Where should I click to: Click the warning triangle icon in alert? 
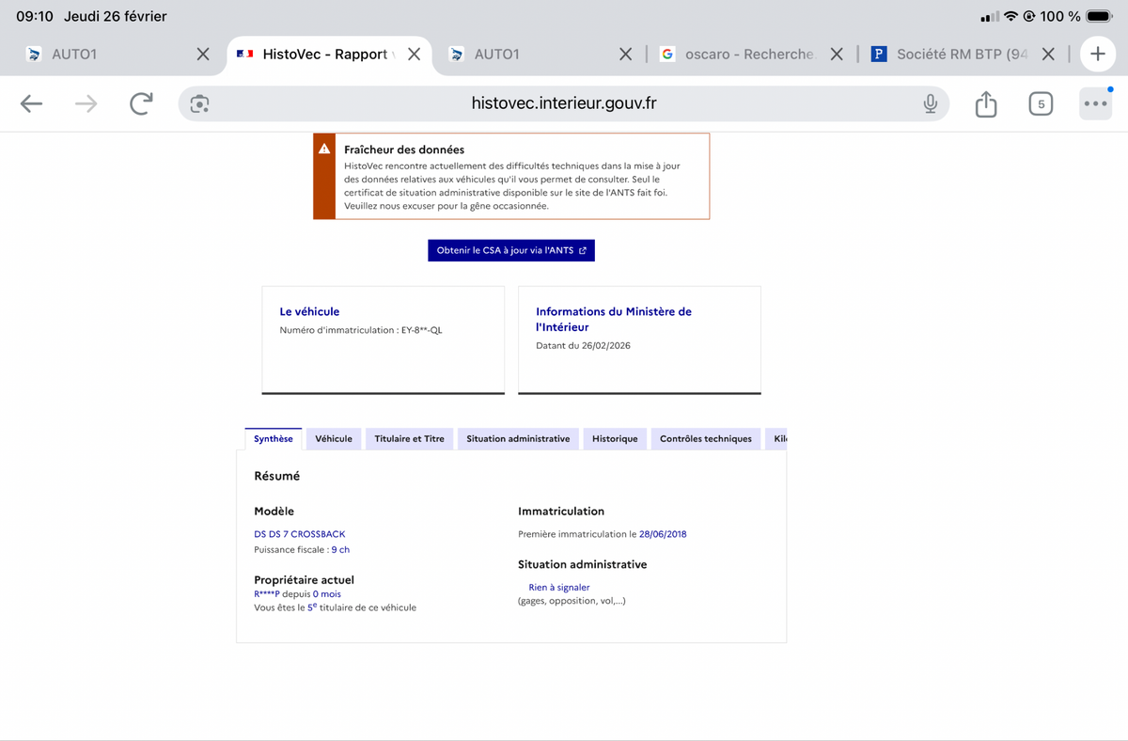(x=324, y=149)
